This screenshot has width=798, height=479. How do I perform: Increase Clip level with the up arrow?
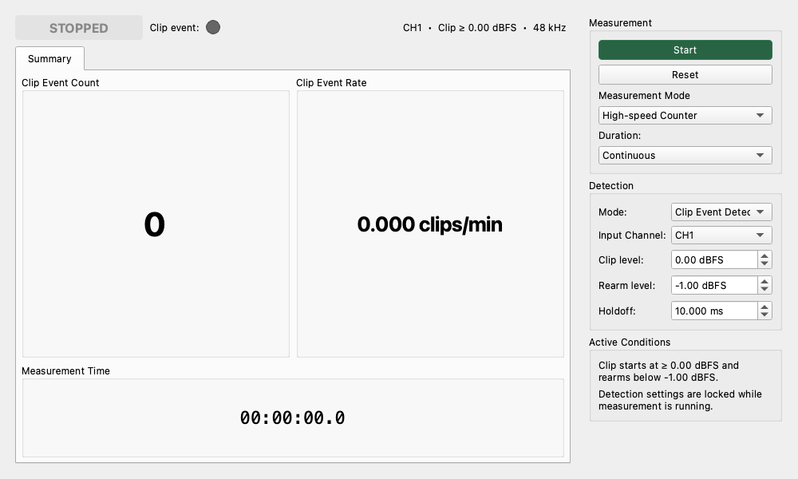(764, 255)
